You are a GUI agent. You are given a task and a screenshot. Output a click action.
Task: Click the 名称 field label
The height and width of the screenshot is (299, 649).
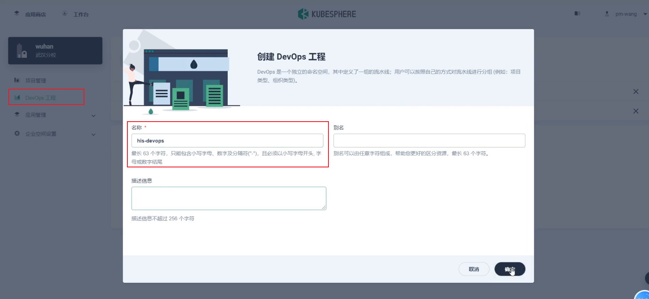[x=137, y=127]
